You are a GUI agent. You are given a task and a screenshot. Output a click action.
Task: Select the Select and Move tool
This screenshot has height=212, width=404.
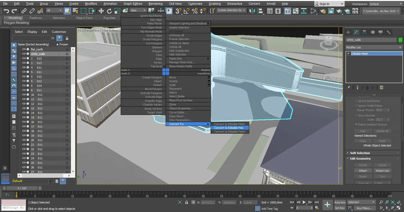click(x=101, y=11)
